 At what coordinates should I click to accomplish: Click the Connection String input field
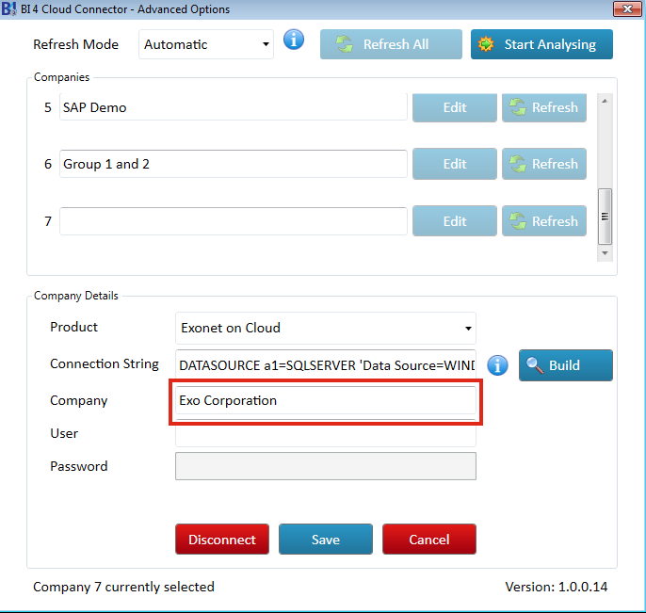point(326,364)
